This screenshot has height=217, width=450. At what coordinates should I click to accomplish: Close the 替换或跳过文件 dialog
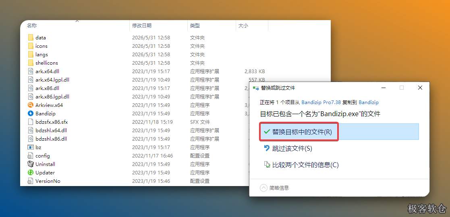coord(420,88)
